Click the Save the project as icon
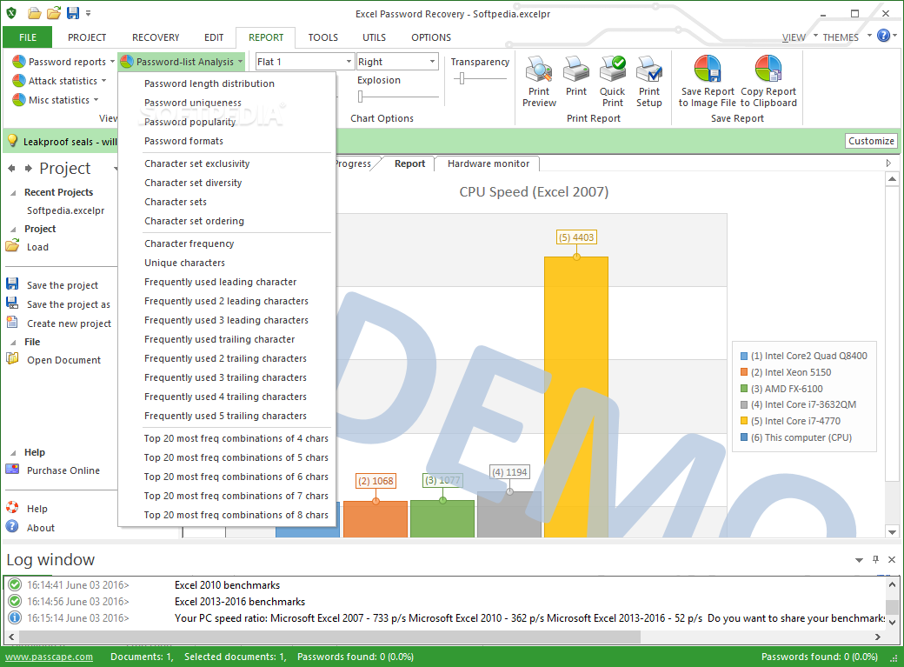Image resolution: width=904 pixels, height=667 pixels. (12, 303)
